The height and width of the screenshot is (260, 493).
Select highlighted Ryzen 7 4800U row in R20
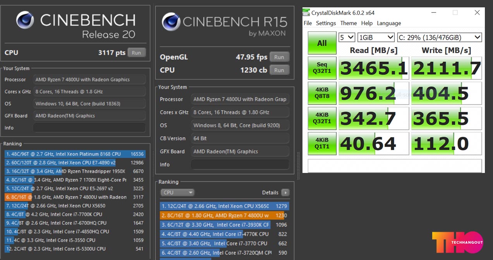(x=75, y=197)
